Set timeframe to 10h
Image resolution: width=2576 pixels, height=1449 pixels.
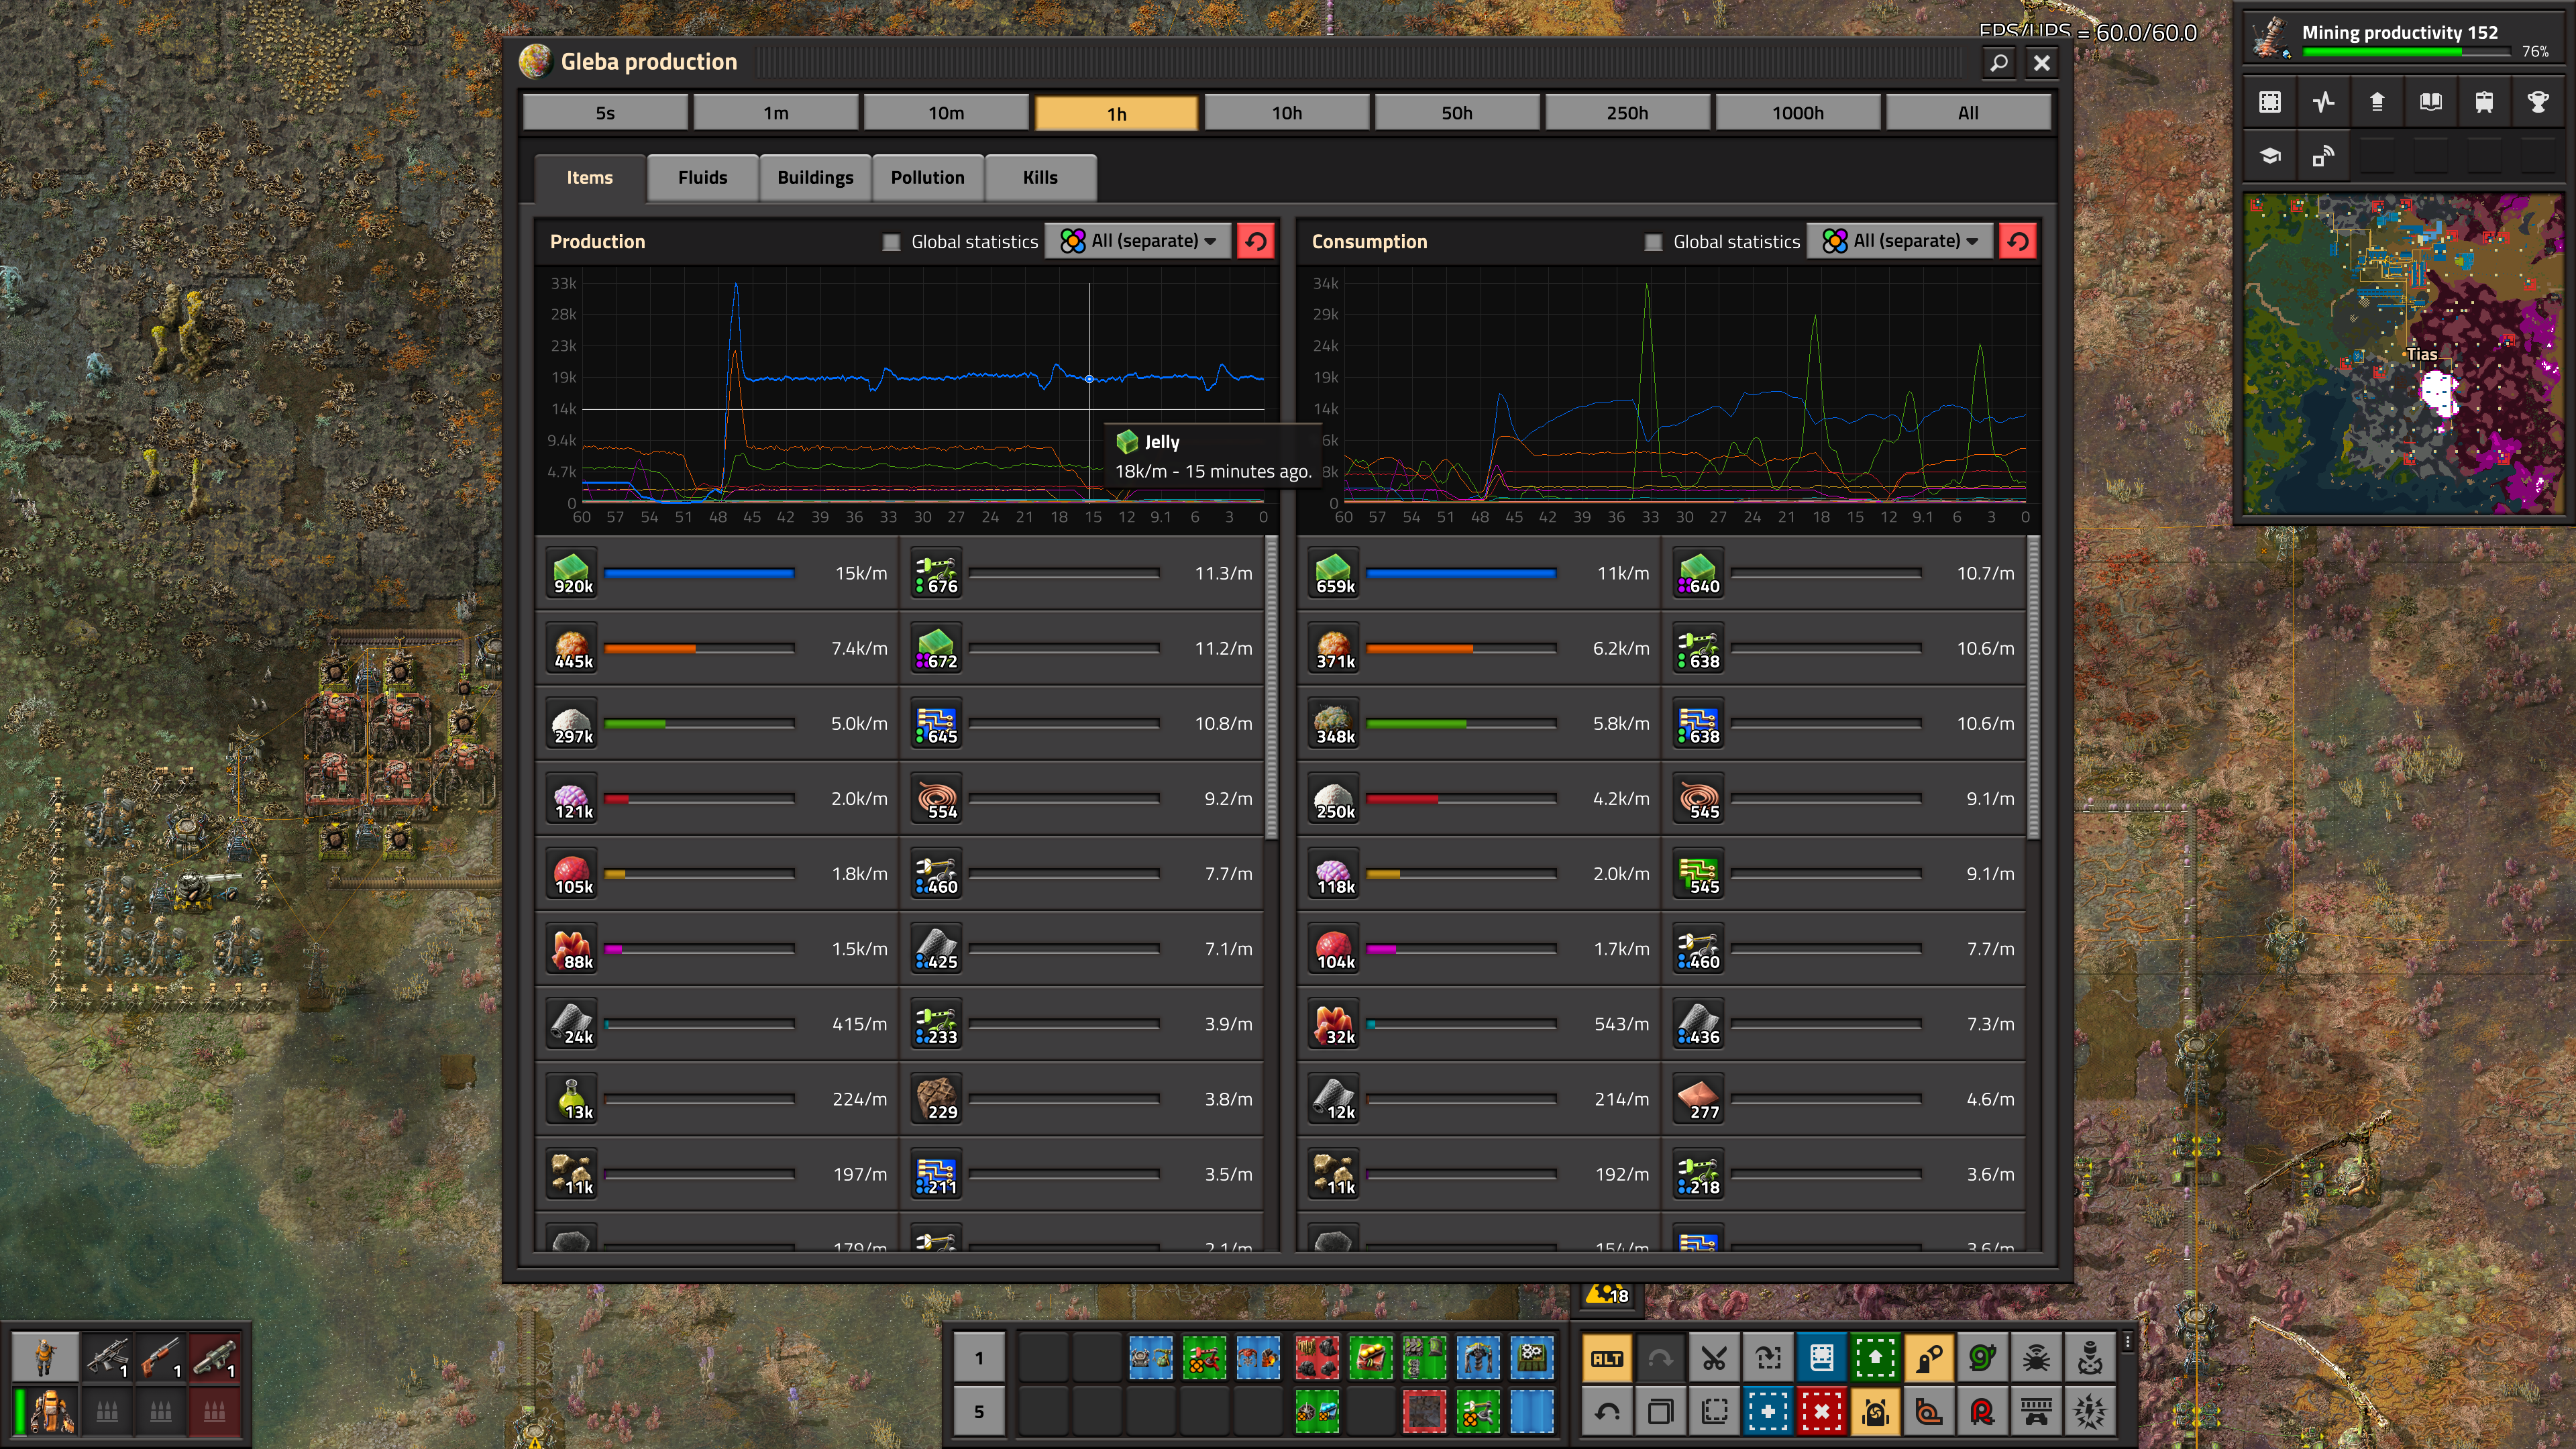pos(1287,113)
